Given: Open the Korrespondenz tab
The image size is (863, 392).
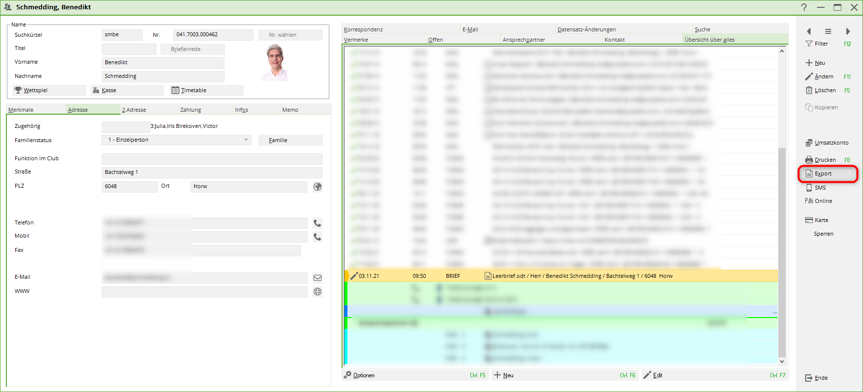Looking at the screenshot, I should pos(364,29).
